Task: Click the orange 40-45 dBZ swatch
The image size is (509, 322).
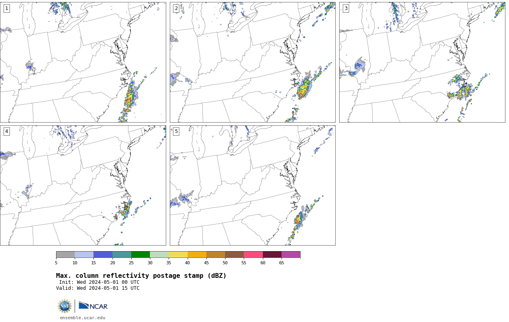Action: [x=197, y=255]
